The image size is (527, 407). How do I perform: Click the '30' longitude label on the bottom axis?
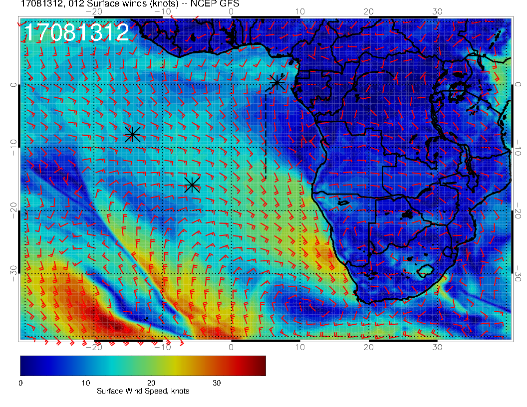(437, 347)
